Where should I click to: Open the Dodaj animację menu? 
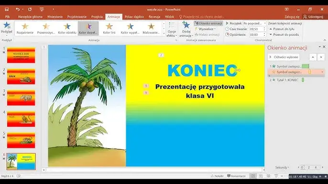(x=186, y=30)
